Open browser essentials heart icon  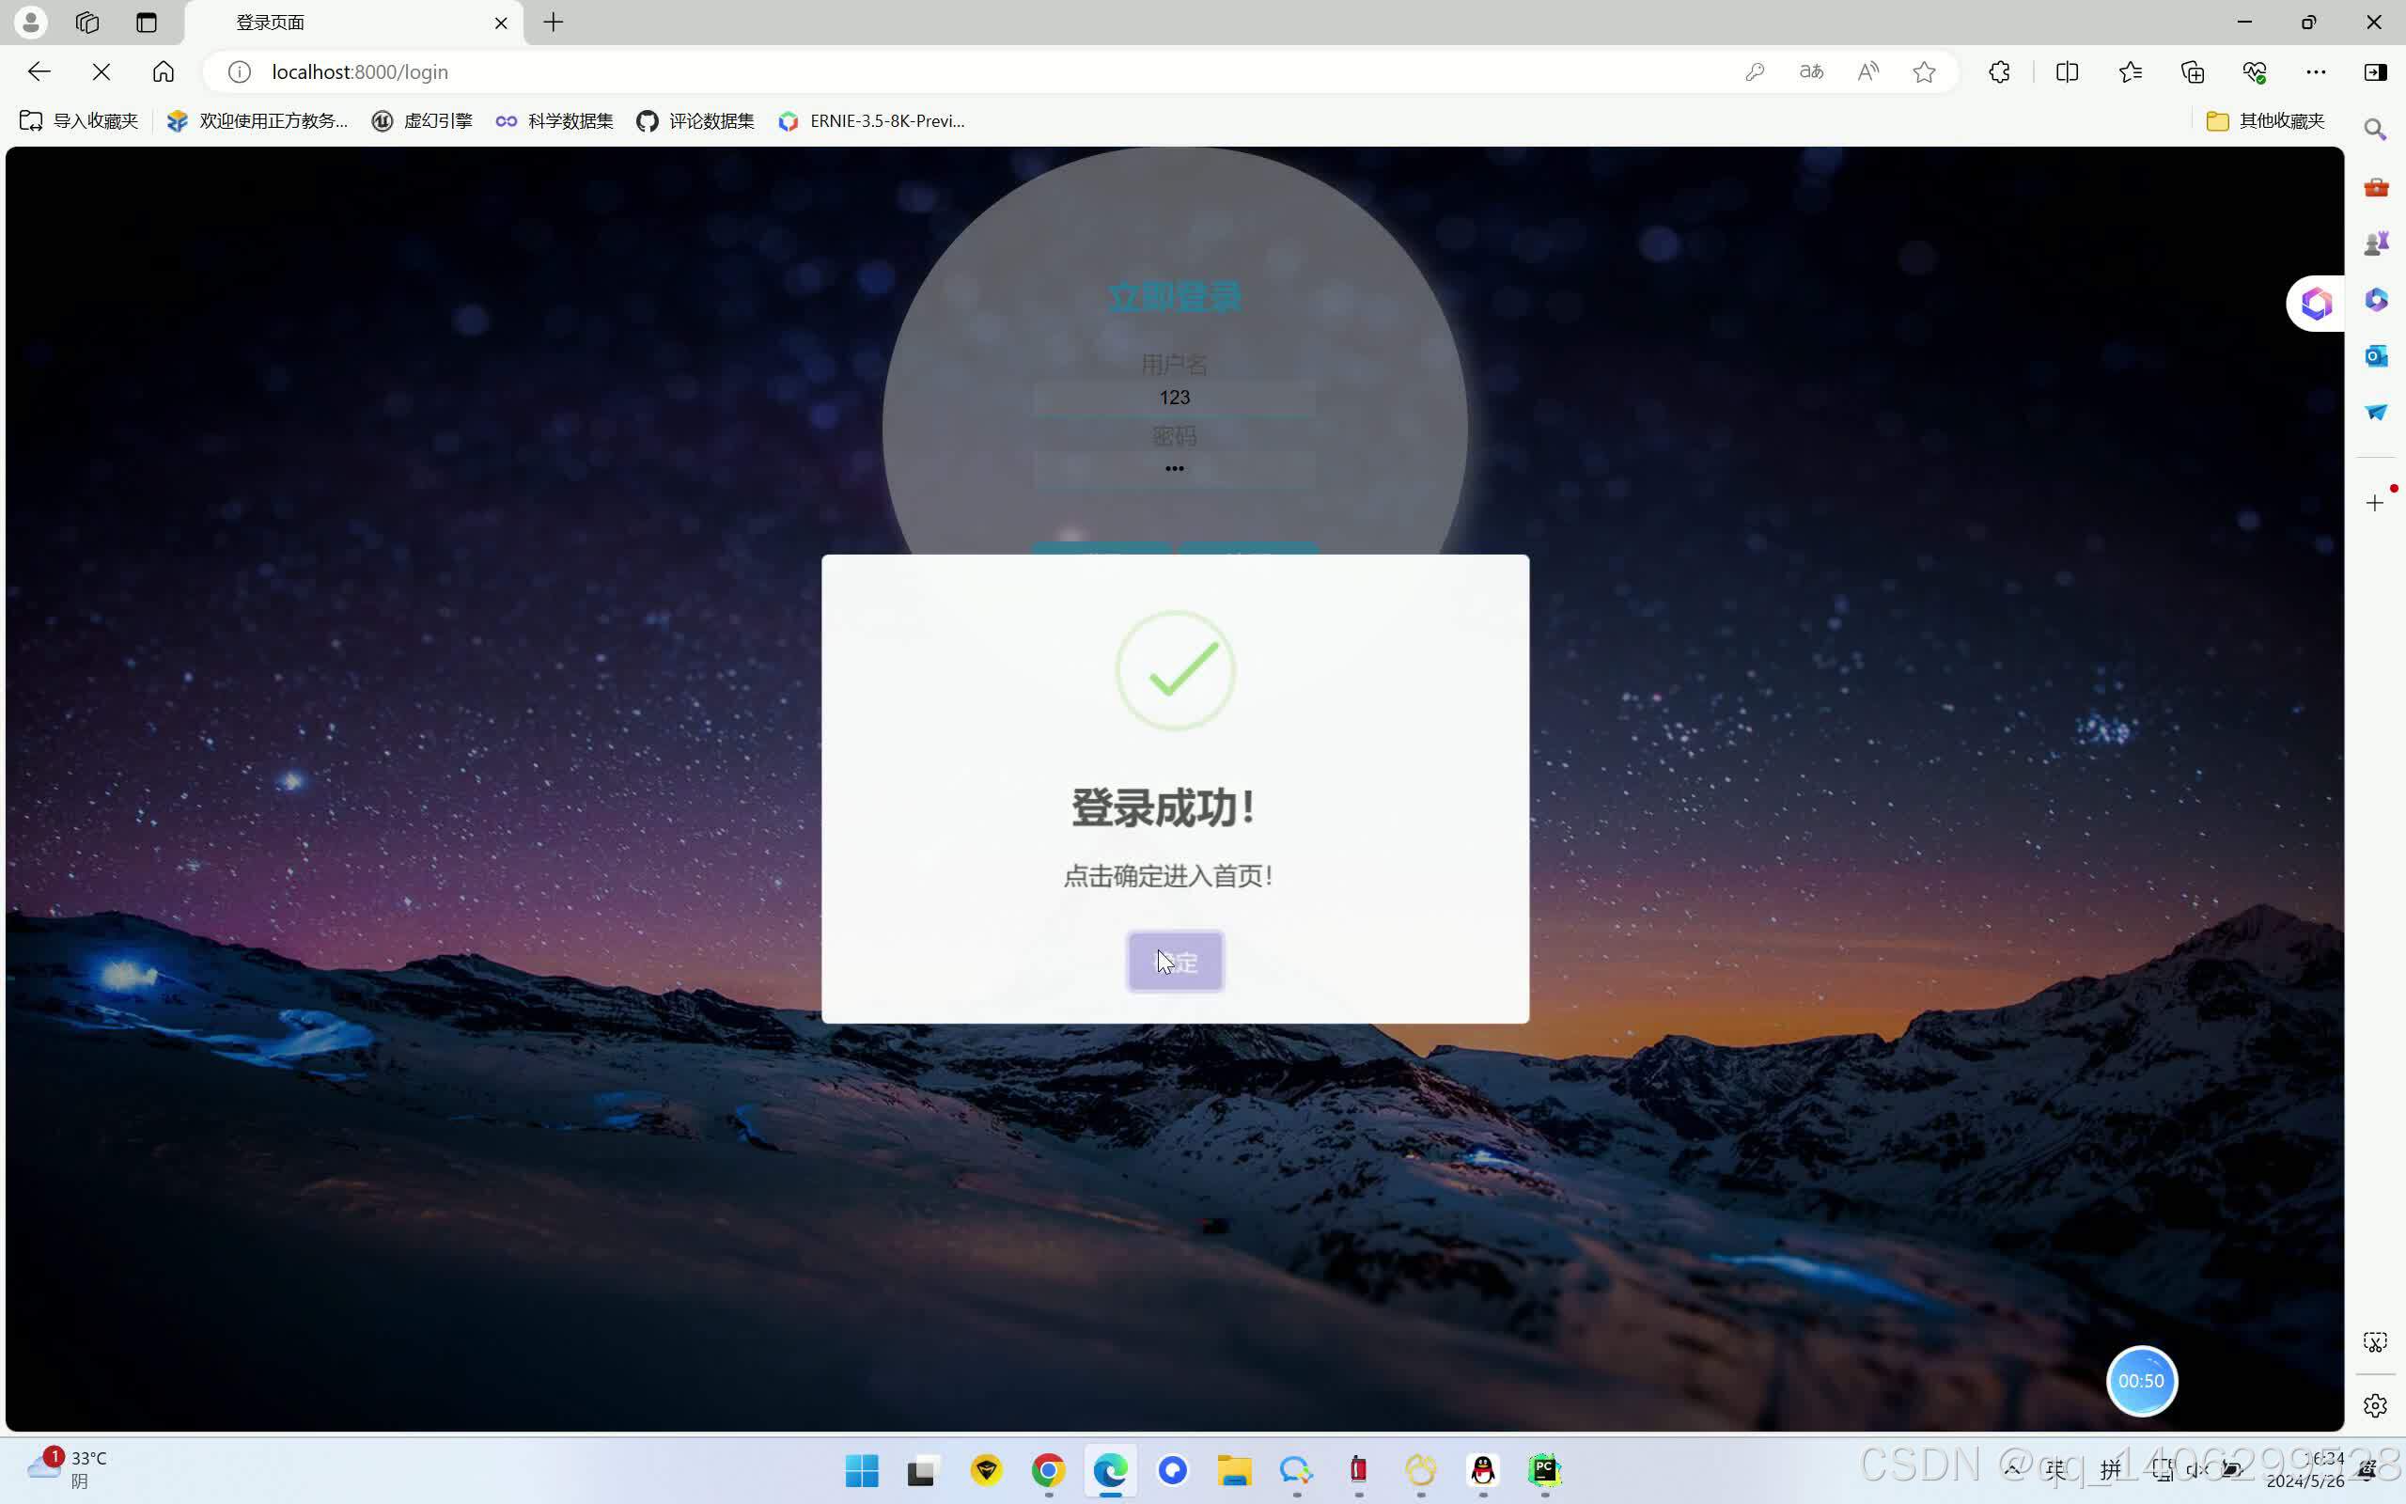click(2254, 71)
